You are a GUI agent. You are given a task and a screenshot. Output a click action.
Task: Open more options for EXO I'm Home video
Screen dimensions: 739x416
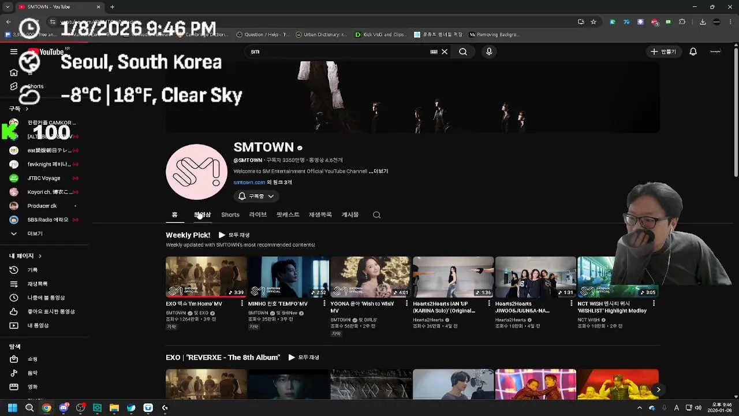[242, 303]
